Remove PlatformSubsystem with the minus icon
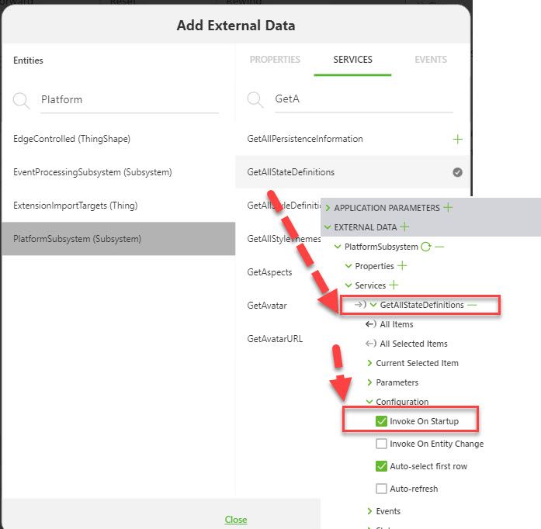Screen dimensions: 541x529 (439, 247)
